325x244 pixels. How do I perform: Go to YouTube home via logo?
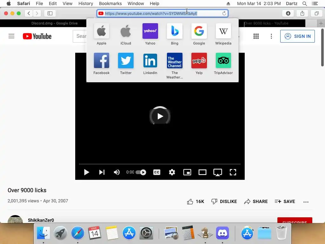37,36
